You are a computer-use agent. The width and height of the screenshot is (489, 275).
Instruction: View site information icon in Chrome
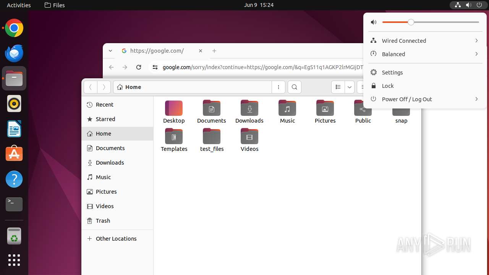pos(155,67)
